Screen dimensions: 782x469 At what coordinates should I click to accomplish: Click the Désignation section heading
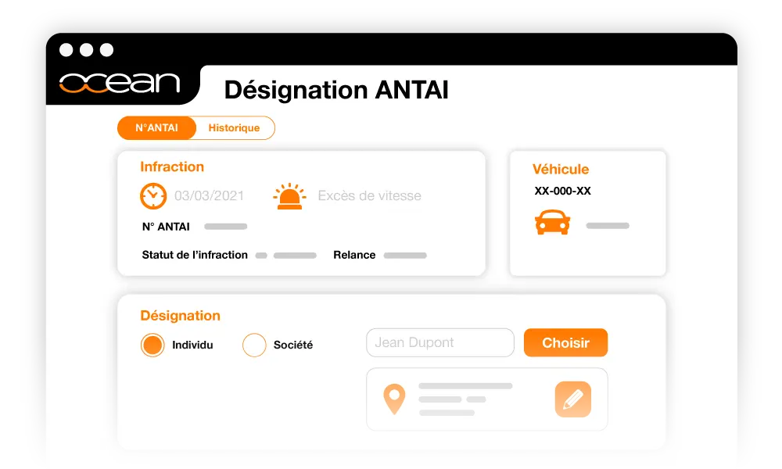tap(180, 316)
